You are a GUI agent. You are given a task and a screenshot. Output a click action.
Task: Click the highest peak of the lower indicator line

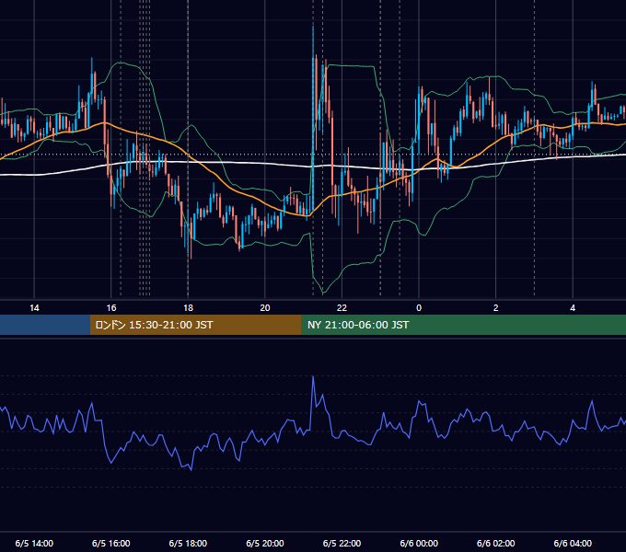[x=313, y=376]
